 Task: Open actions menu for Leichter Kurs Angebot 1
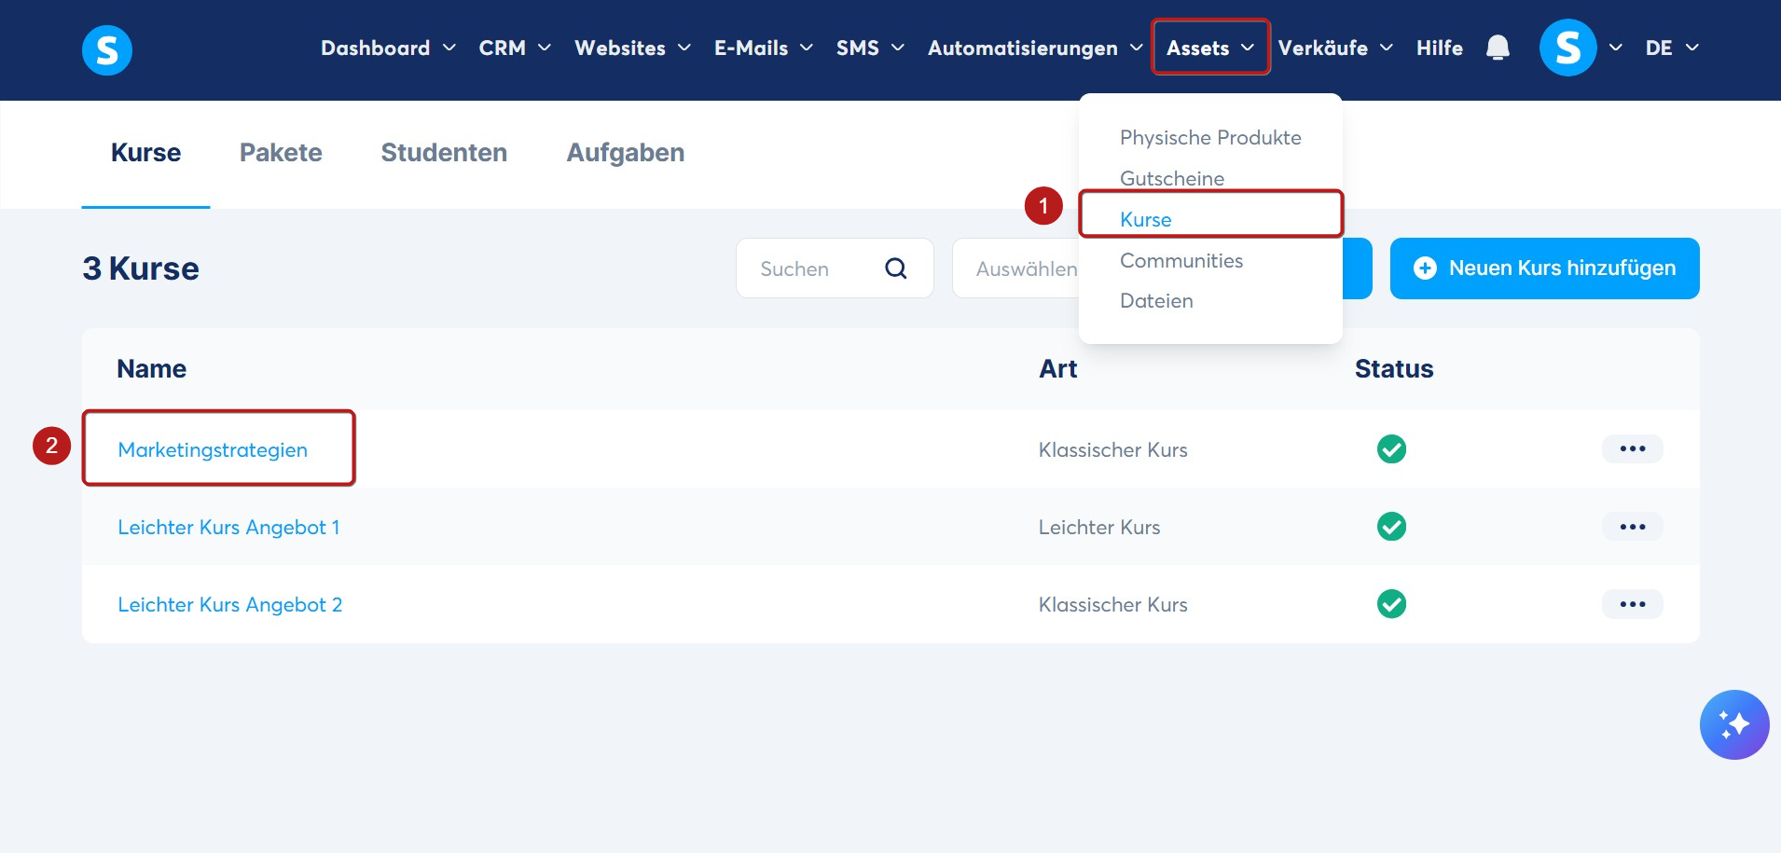click(x=1633, y=527)
